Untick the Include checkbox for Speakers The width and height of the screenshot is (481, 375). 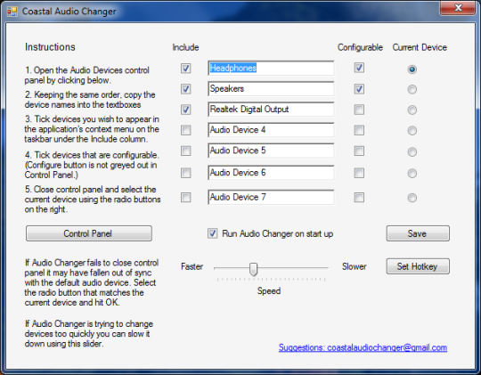pyautogui.click(x=185, y=89)
